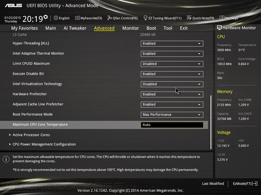Click the Vol_CHAB value 1.209 V

click(x=243, y=105)
